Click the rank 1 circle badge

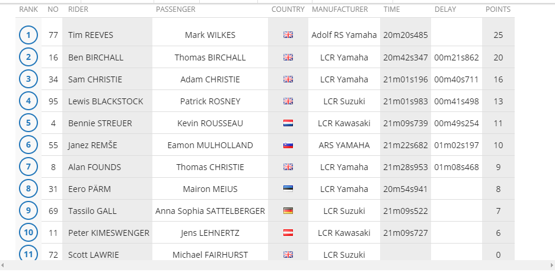(28, 35)
